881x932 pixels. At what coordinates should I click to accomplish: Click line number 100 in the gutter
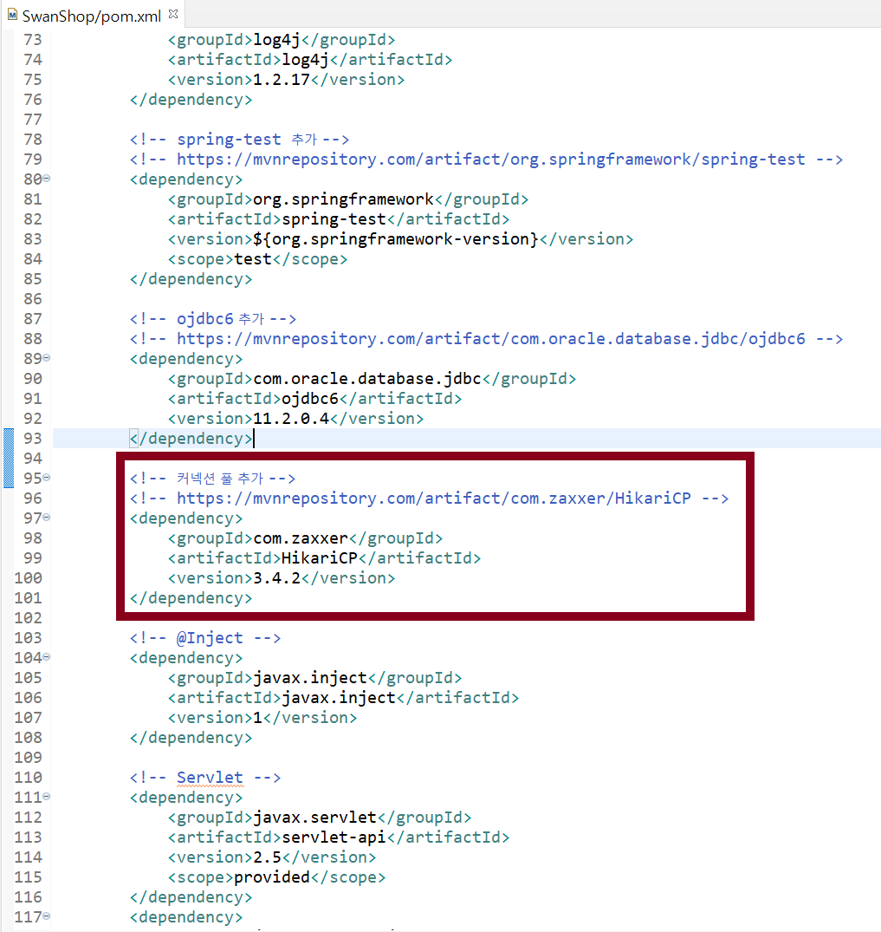(x=29, y=577)
